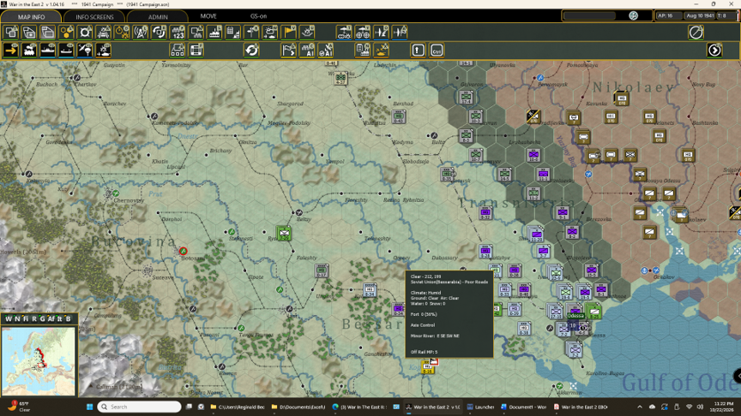Open the Launcher taskbar item
Screen dimensions: 741x416
coord(480,407)
